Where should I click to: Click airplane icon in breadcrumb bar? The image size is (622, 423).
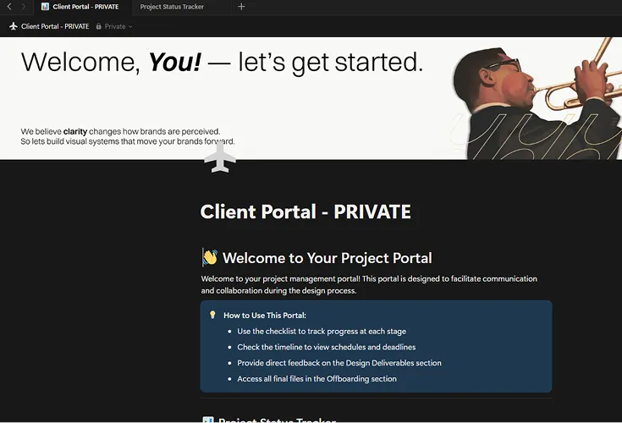tap(14, 26)
